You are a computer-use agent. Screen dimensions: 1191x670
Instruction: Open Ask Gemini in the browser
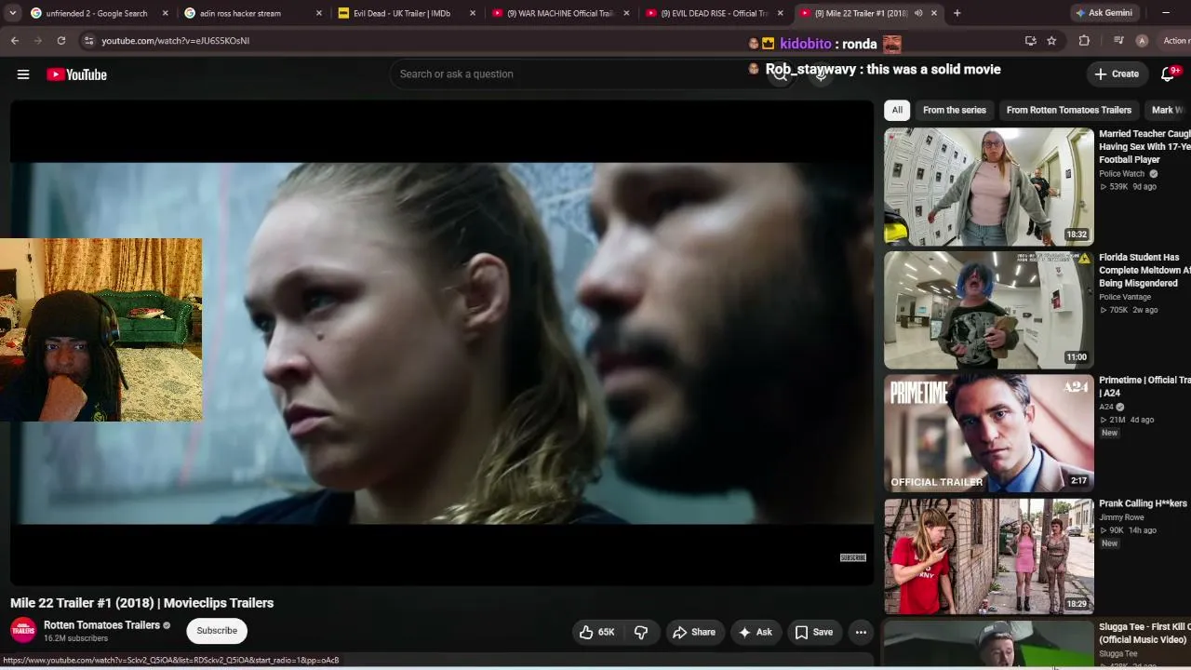(1105, 13)
